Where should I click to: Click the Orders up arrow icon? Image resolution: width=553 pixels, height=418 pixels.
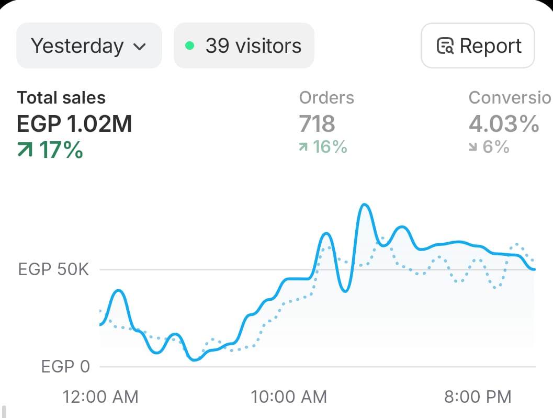tap(303, 148)
